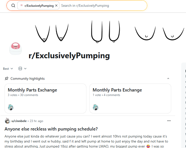The image size is (186, 148).
Task: Click the pin icon beside Community highlights
Action: 7,78
